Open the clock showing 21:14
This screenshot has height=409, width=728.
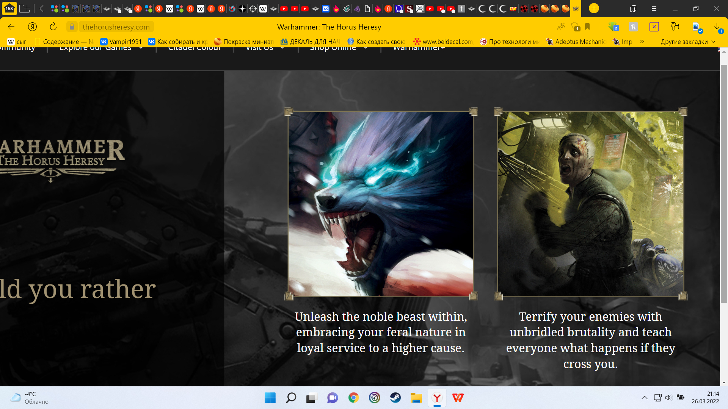[705, 398]
